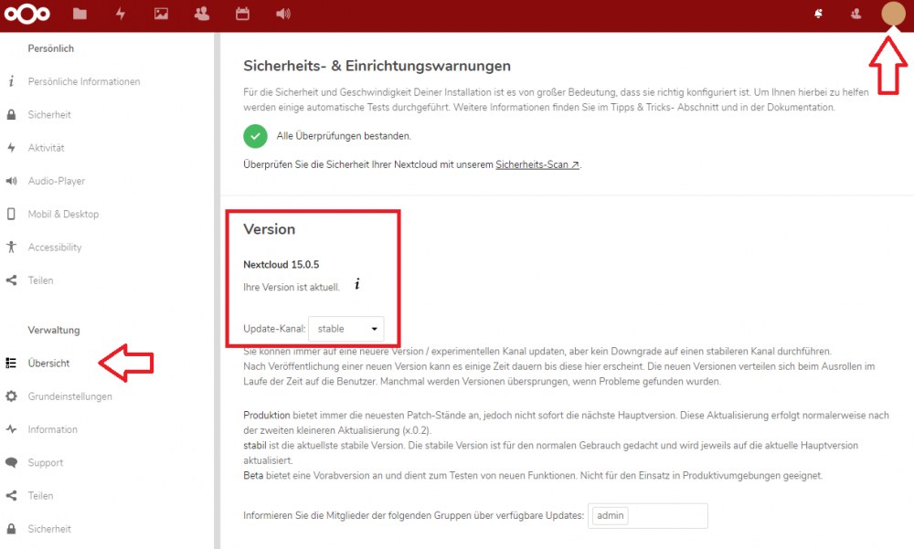
Task: Click the phone icon next to Mobil & Desktop
Action: [11, 215]
